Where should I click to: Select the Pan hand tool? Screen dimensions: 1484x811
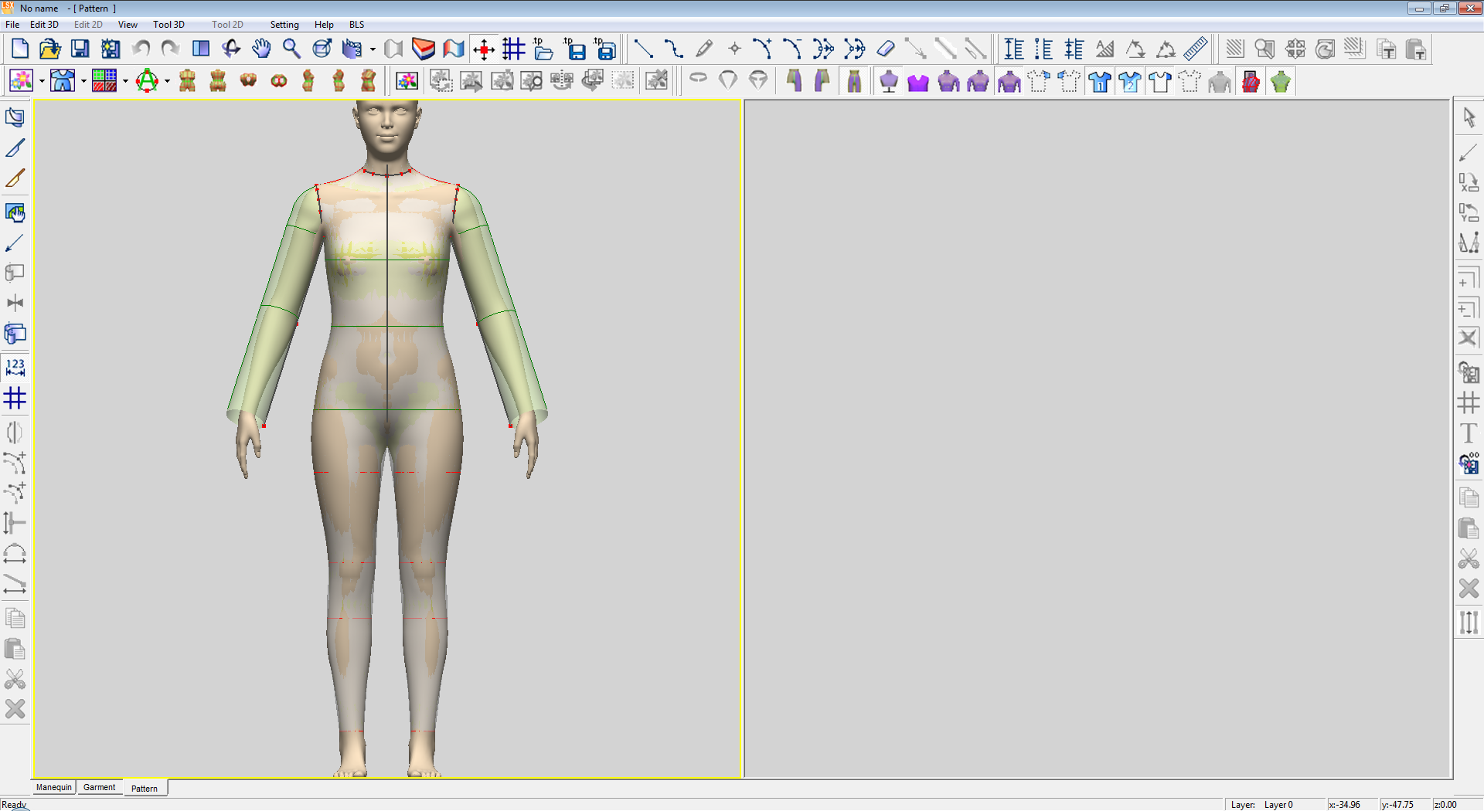261,49
